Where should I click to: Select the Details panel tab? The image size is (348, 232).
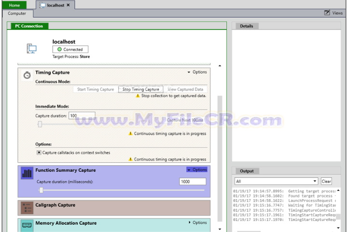point(246,26)
